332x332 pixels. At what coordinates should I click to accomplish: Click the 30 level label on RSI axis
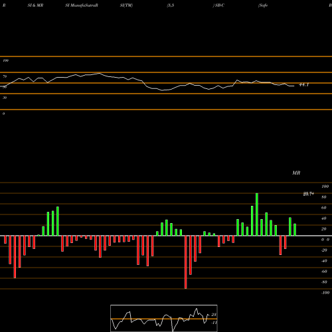pos(5,98)
